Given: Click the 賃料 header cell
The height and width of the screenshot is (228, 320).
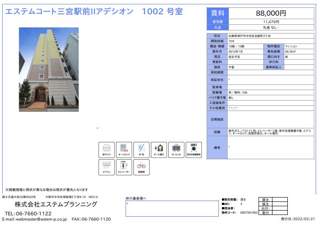Looking at the screenshot, I should click(218, 13).
